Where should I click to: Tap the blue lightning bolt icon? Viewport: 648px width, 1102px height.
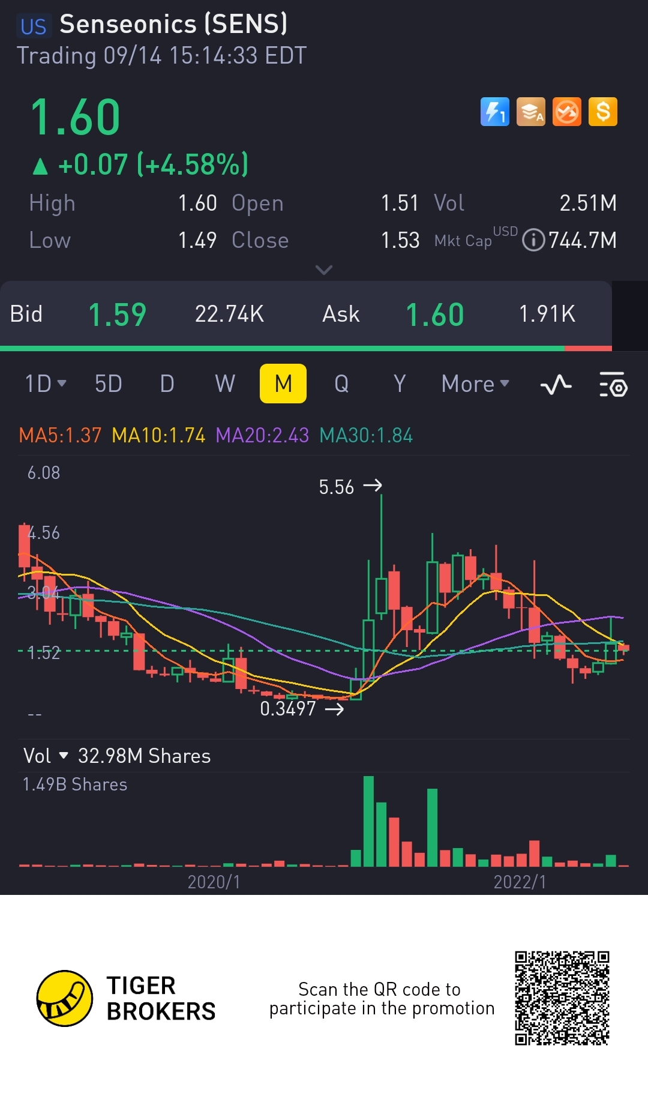pyautogui.click(x=495, y=112)
